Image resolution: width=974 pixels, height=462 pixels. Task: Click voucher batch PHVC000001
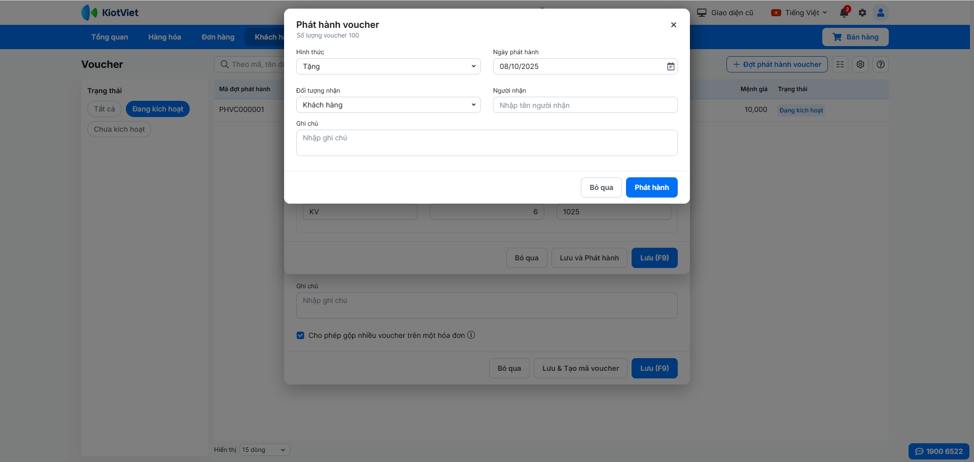click(241, 109)
